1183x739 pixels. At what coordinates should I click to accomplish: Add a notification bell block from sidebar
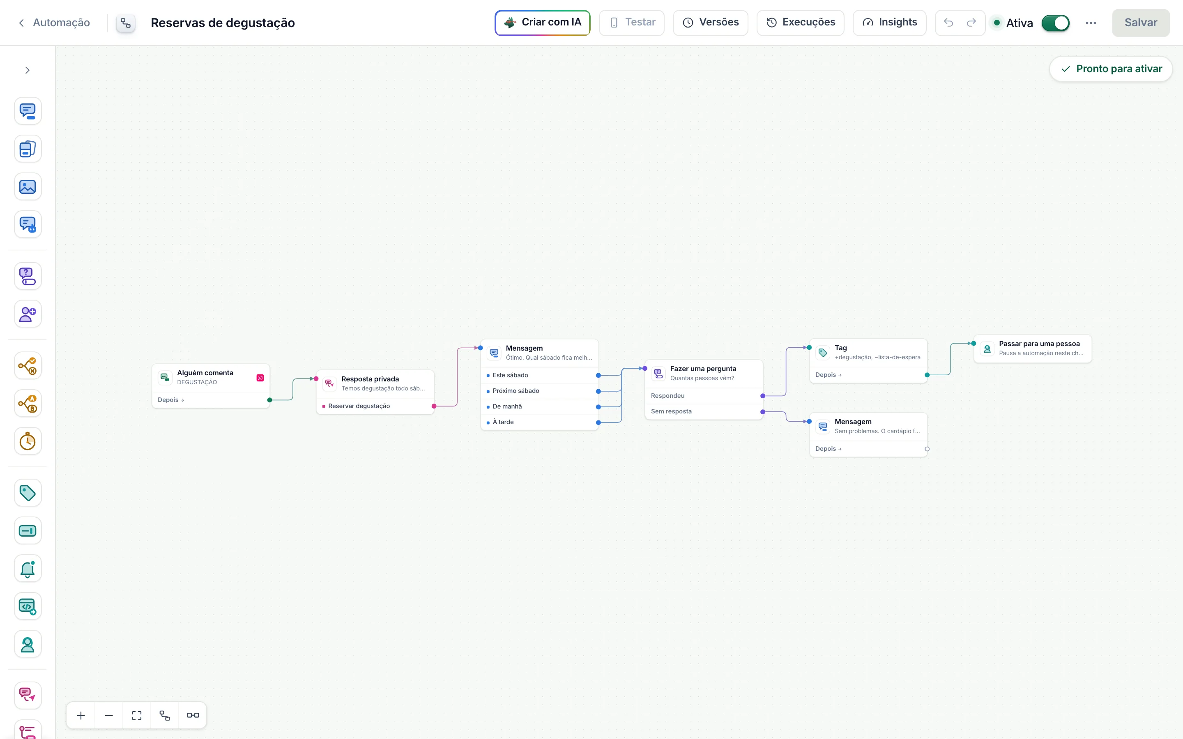(28, 569)
